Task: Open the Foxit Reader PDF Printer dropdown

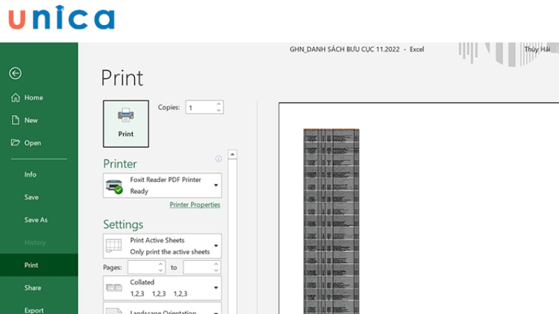Action: pyautogui.click(x=216, y=186)
